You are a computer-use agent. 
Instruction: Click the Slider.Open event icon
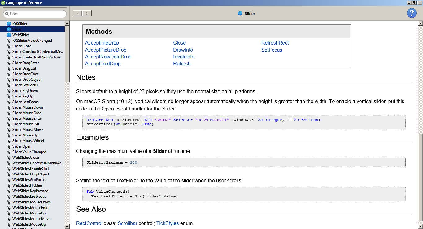[9, 146]
